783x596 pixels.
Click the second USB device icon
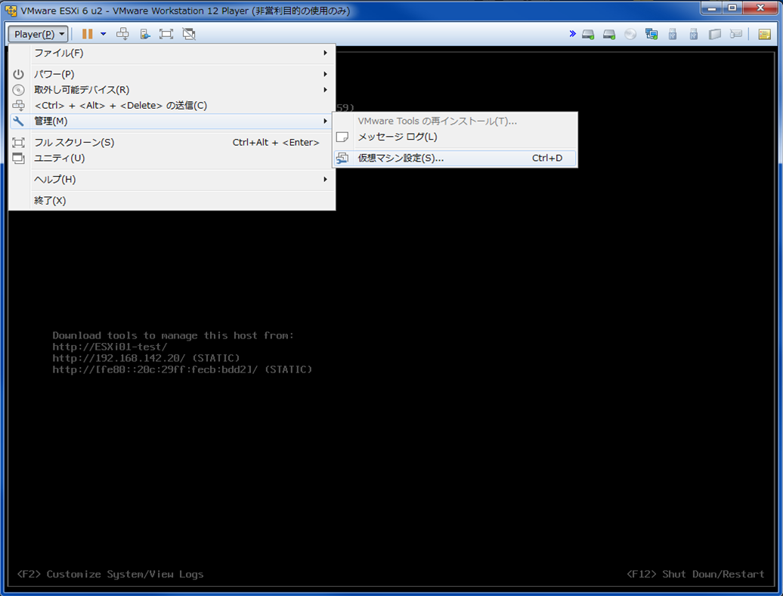[694, 34]
